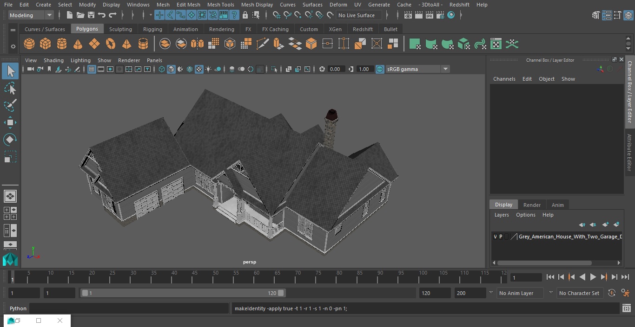
Task: Open the No Character Set dropdown
Action: pyautogui.click(x=579, y=293)
